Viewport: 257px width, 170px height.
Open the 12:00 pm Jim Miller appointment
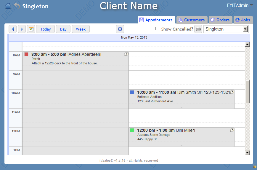[x=181, y=137]
